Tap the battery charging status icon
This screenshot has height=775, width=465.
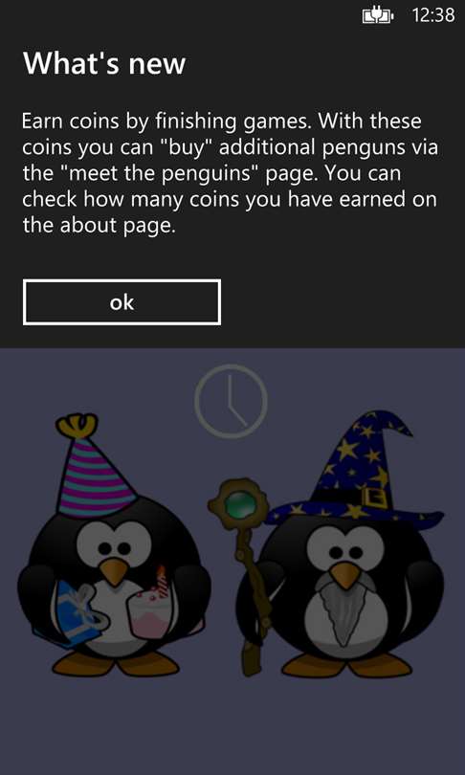pyautogui.click(x=378, y=16)
